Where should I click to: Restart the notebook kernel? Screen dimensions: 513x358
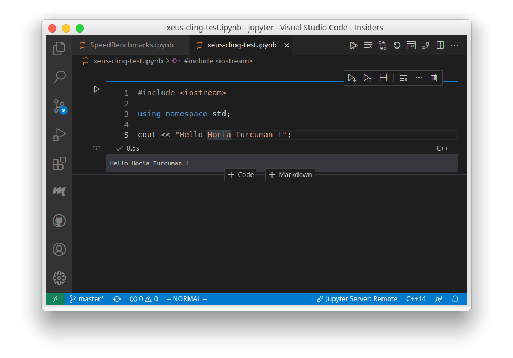pyautogui.click(x=397, y=45)
